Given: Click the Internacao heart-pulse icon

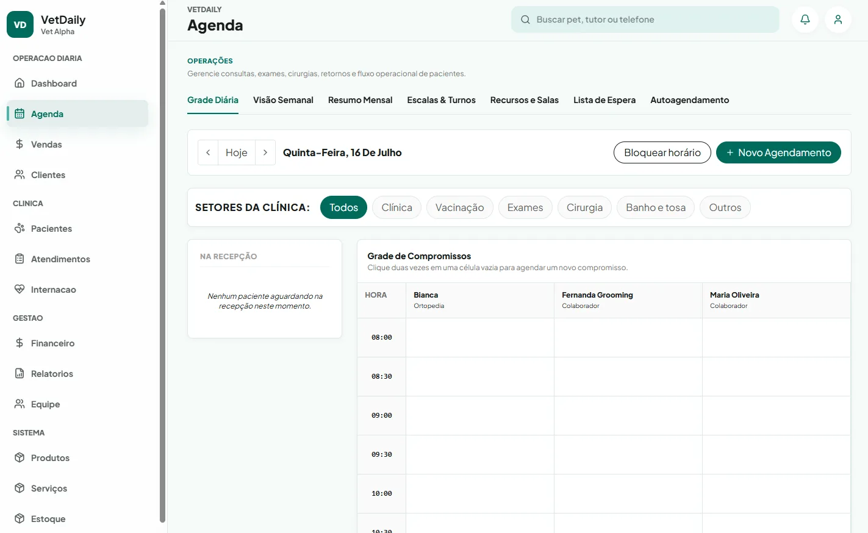Looking at the screenshot, I should coord(20,289).
